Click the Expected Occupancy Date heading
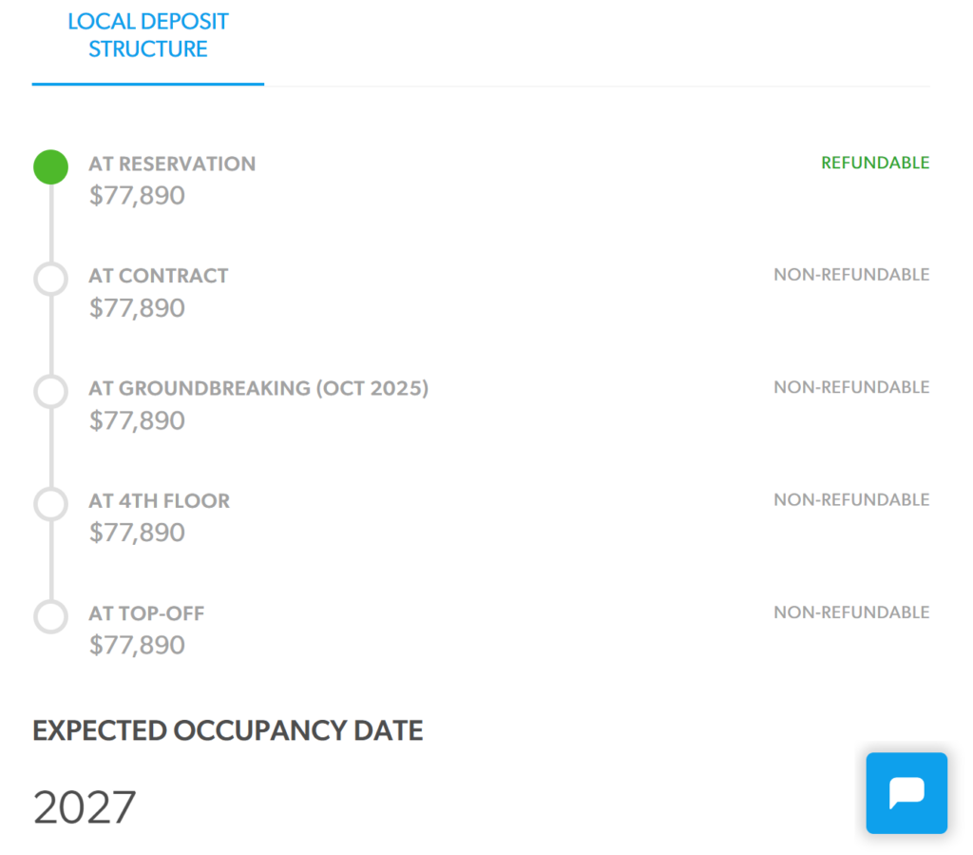Image resolution: width=973 pixels, height=855 pixels. (x=228, y=730)
